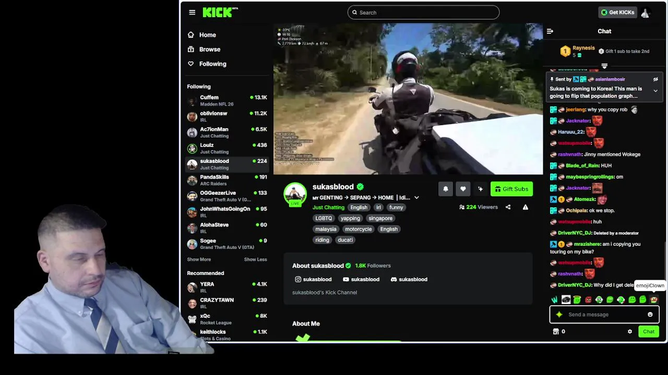Open the user profile avatar menu
The image size is (668, 375).
(x=645, y=13)
